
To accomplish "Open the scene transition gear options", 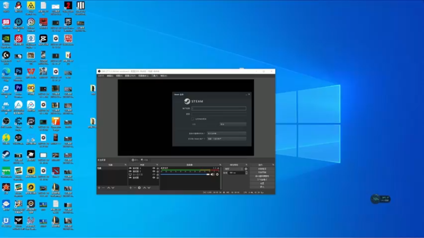I will (246, 169).
